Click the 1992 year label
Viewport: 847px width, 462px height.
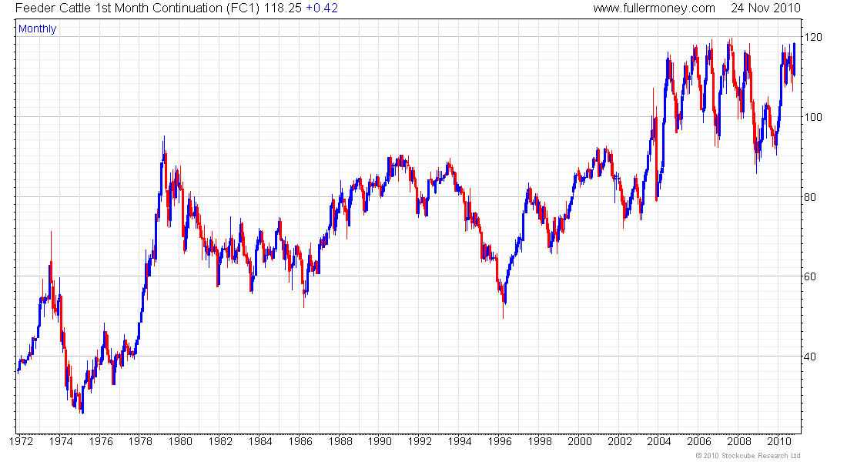click(420, 441)
